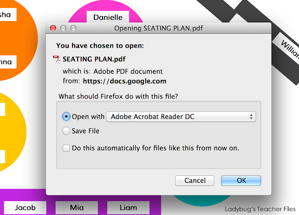This screenshot has height=215, width=299.
Task: Click the Liam name tag
Action: click(128, 208)
